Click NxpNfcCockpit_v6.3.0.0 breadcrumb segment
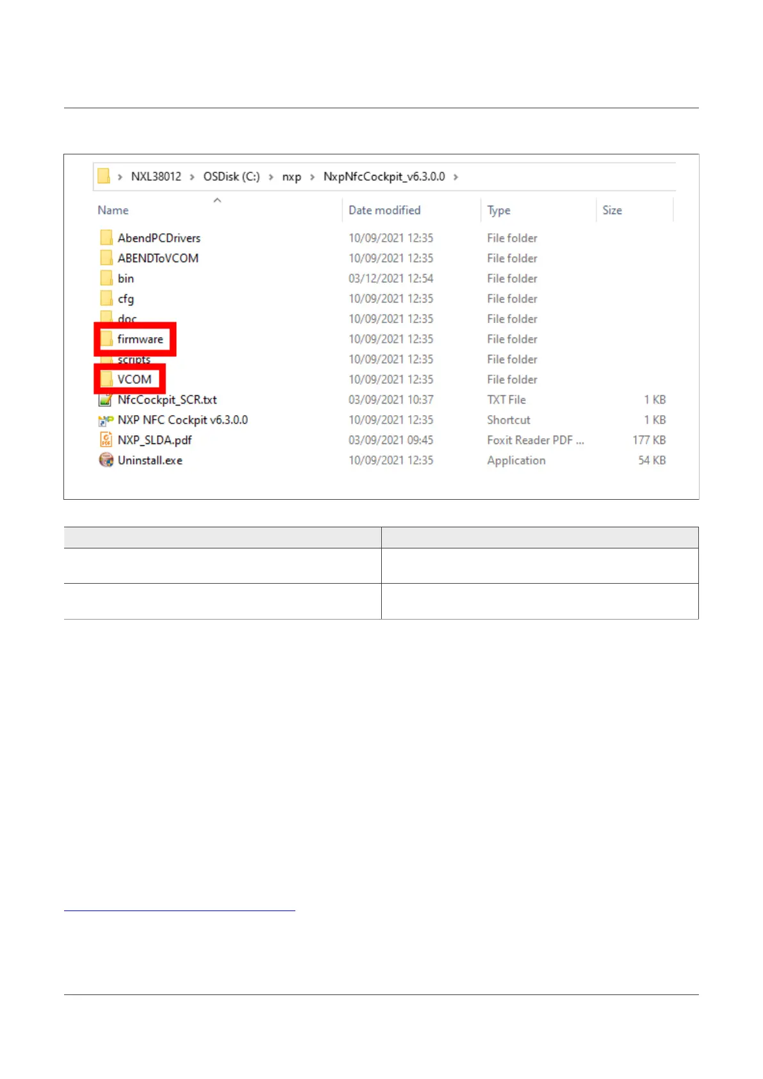This screenshot has height=1079, width=763. point(384,176)
